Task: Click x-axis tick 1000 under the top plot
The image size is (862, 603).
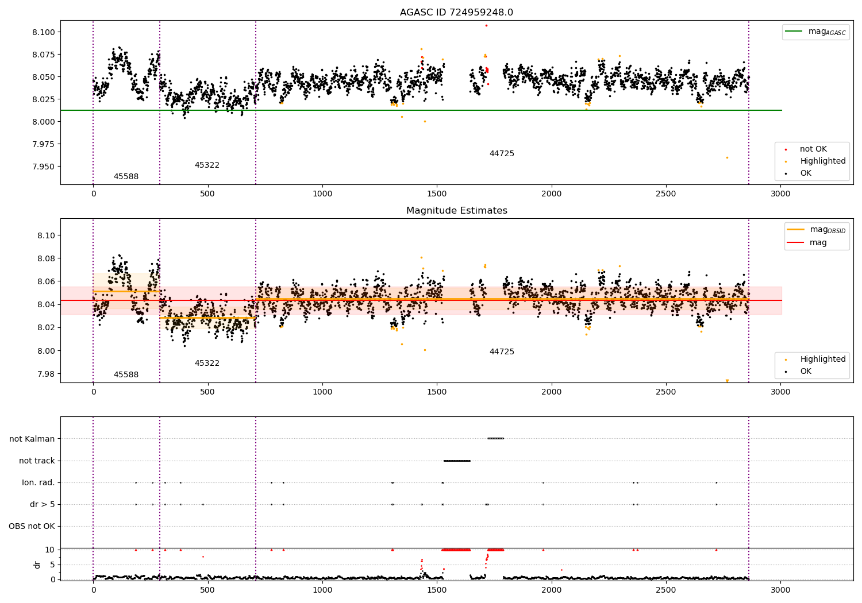Action: tap(322, 194)
